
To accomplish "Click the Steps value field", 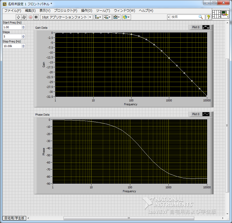I will (x=12, y=36).
